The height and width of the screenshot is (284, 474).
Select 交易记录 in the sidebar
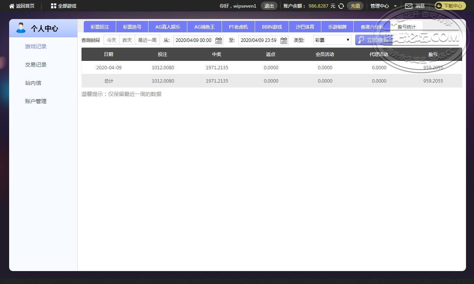click(36, 65)
